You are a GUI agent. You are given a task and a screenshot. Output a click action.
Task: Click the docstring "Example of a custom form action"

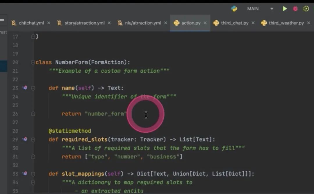pyautogui.click(x=109, y=71)
